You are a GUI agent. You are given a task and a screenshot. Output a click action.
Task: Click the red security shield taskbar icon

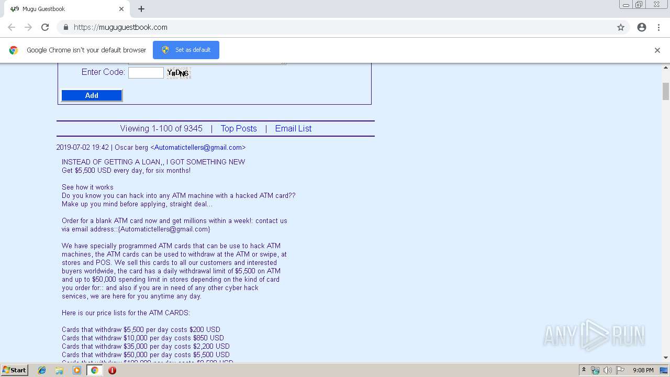click(x=112, y=370)
